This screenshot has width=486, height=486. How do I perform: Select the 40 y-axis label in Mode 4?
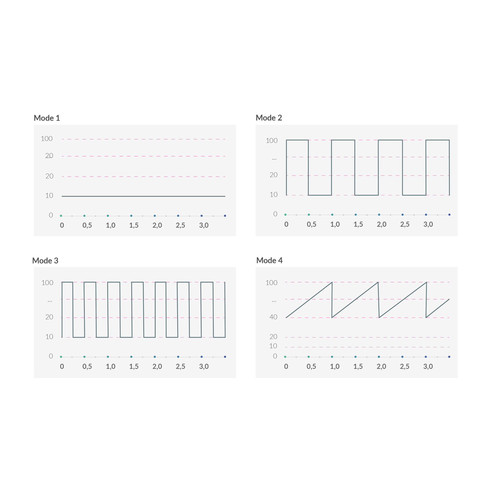(x=273, y=317)
